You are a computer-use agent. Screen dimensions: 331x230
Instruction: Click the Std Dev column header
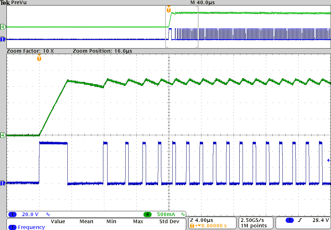coord(170,222)
